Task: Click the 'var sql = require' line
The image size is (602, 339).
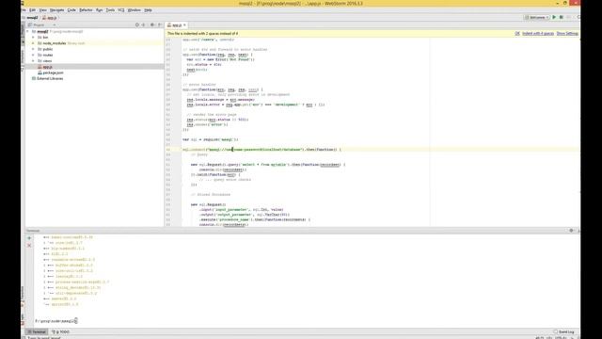Action: tap(211, 139)
